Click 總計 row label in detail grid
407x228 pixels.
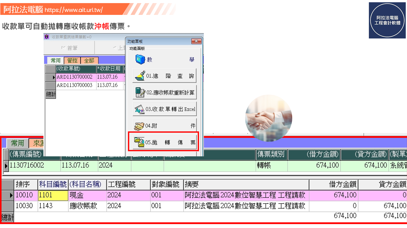pos(8,217)
